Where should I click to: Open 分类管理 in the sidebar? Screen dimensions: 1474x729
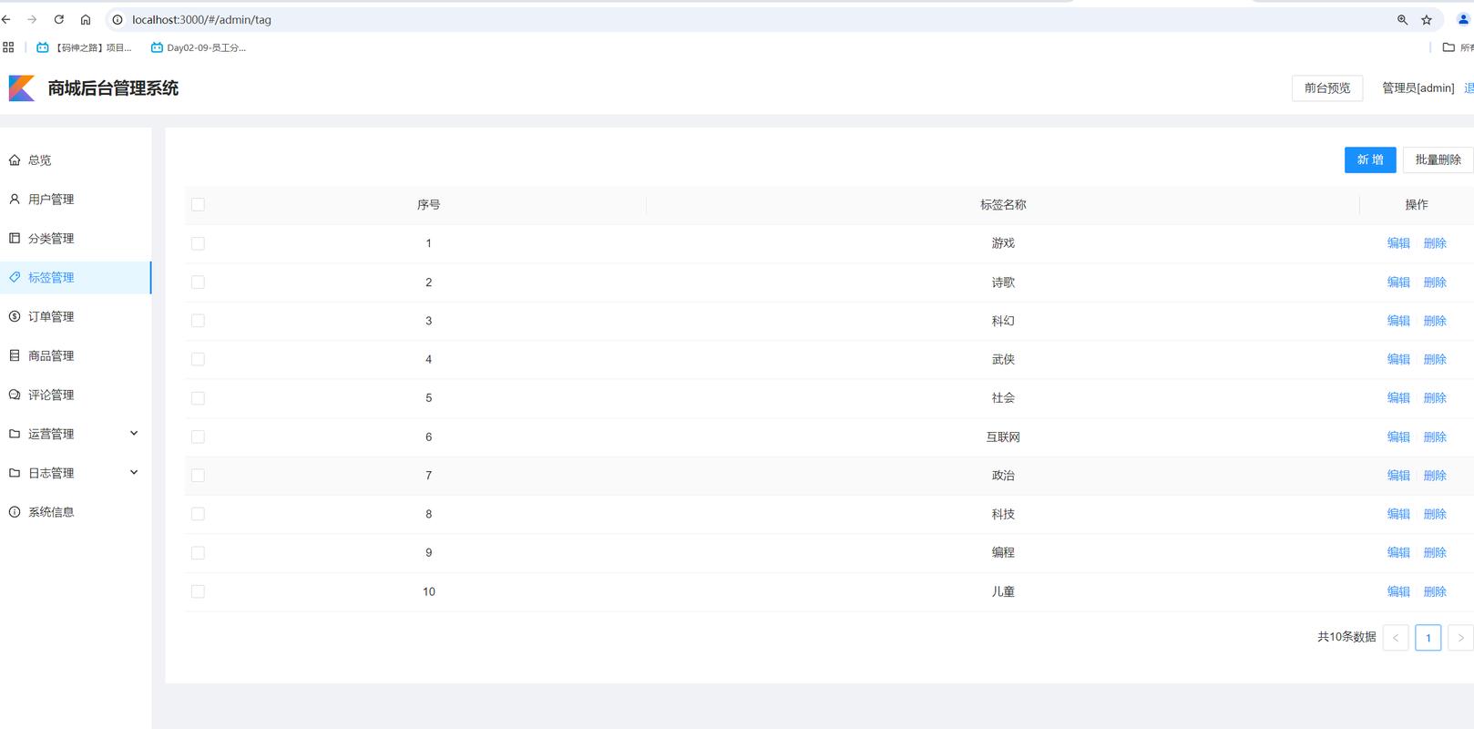pyautogui.click(x=76, y=239)
